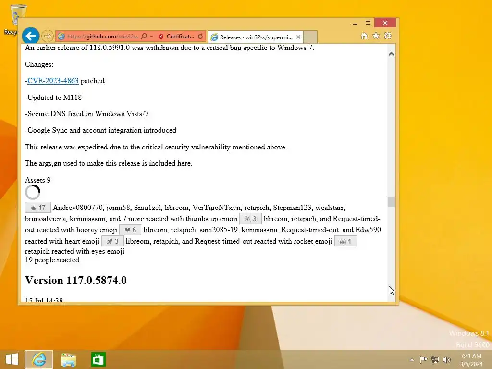Image resolution: width=492 pixels, height=369 pixels.
Task: Open the network tray icon
Action: point(435,359)
